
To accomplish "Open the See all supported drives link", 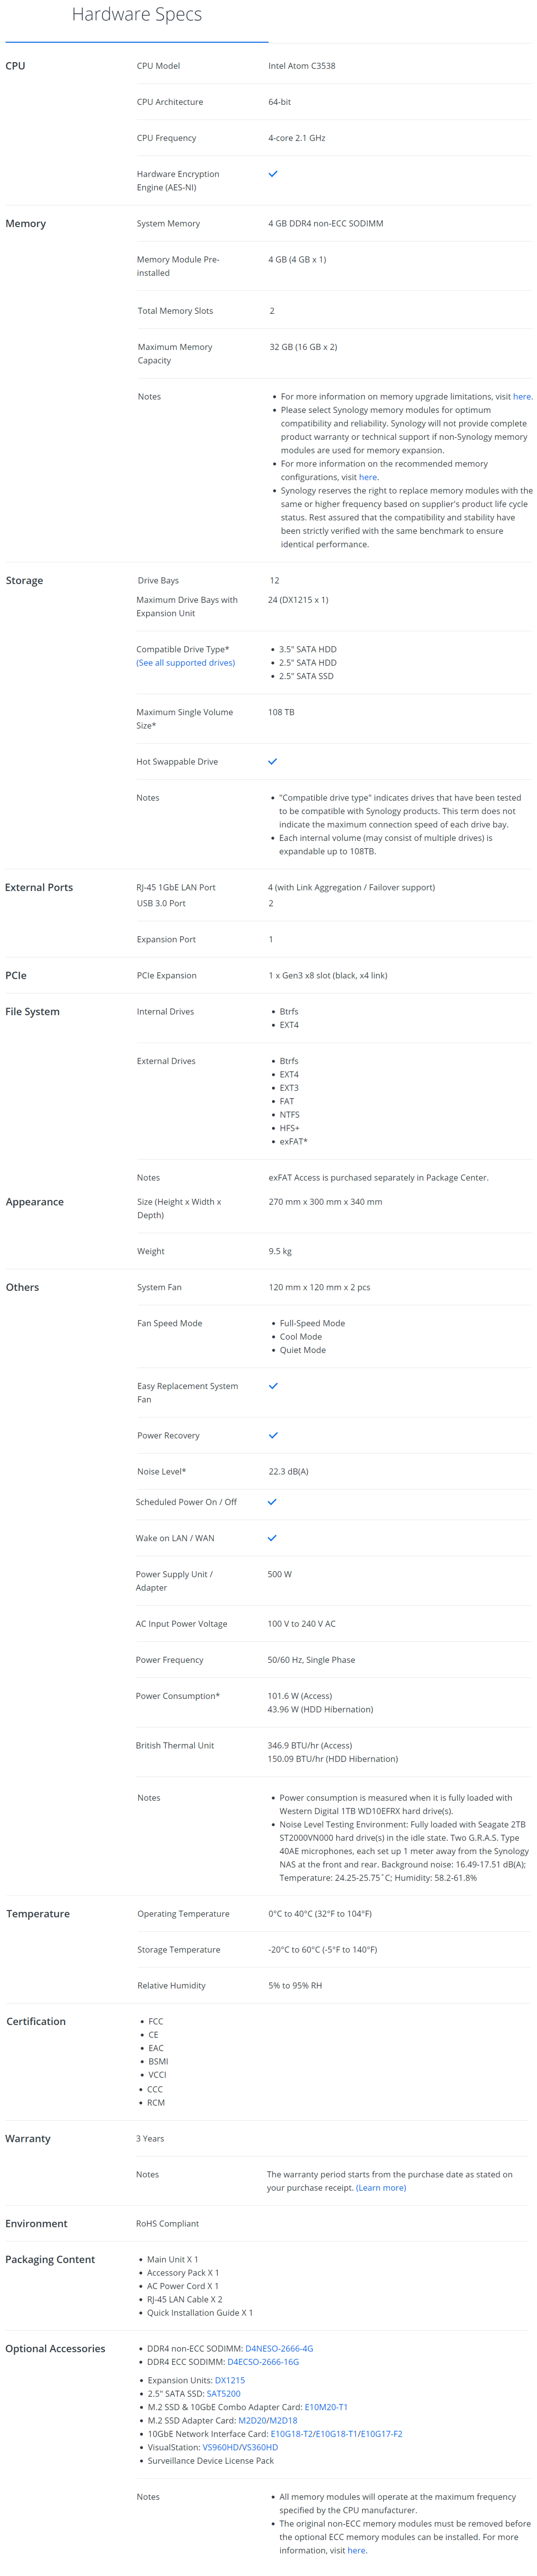I will tap(186, 662).
